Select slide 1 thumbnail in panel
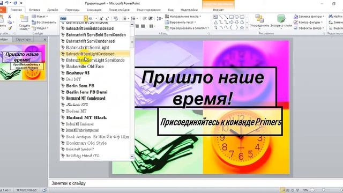The height and width of the screenshot is (193, 343). [23, 62]
